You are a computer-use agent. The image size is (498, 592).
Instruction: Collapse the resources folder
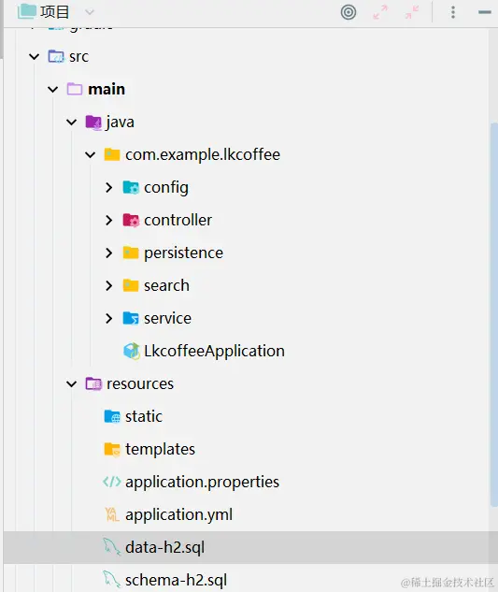click(x=71, y=384)
